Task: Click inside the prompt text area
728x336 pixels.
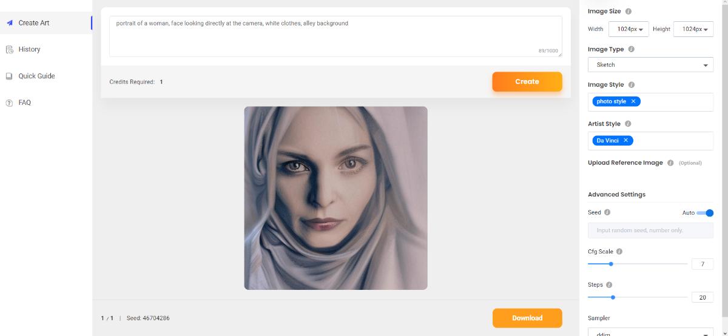Action: click(335, 36)
